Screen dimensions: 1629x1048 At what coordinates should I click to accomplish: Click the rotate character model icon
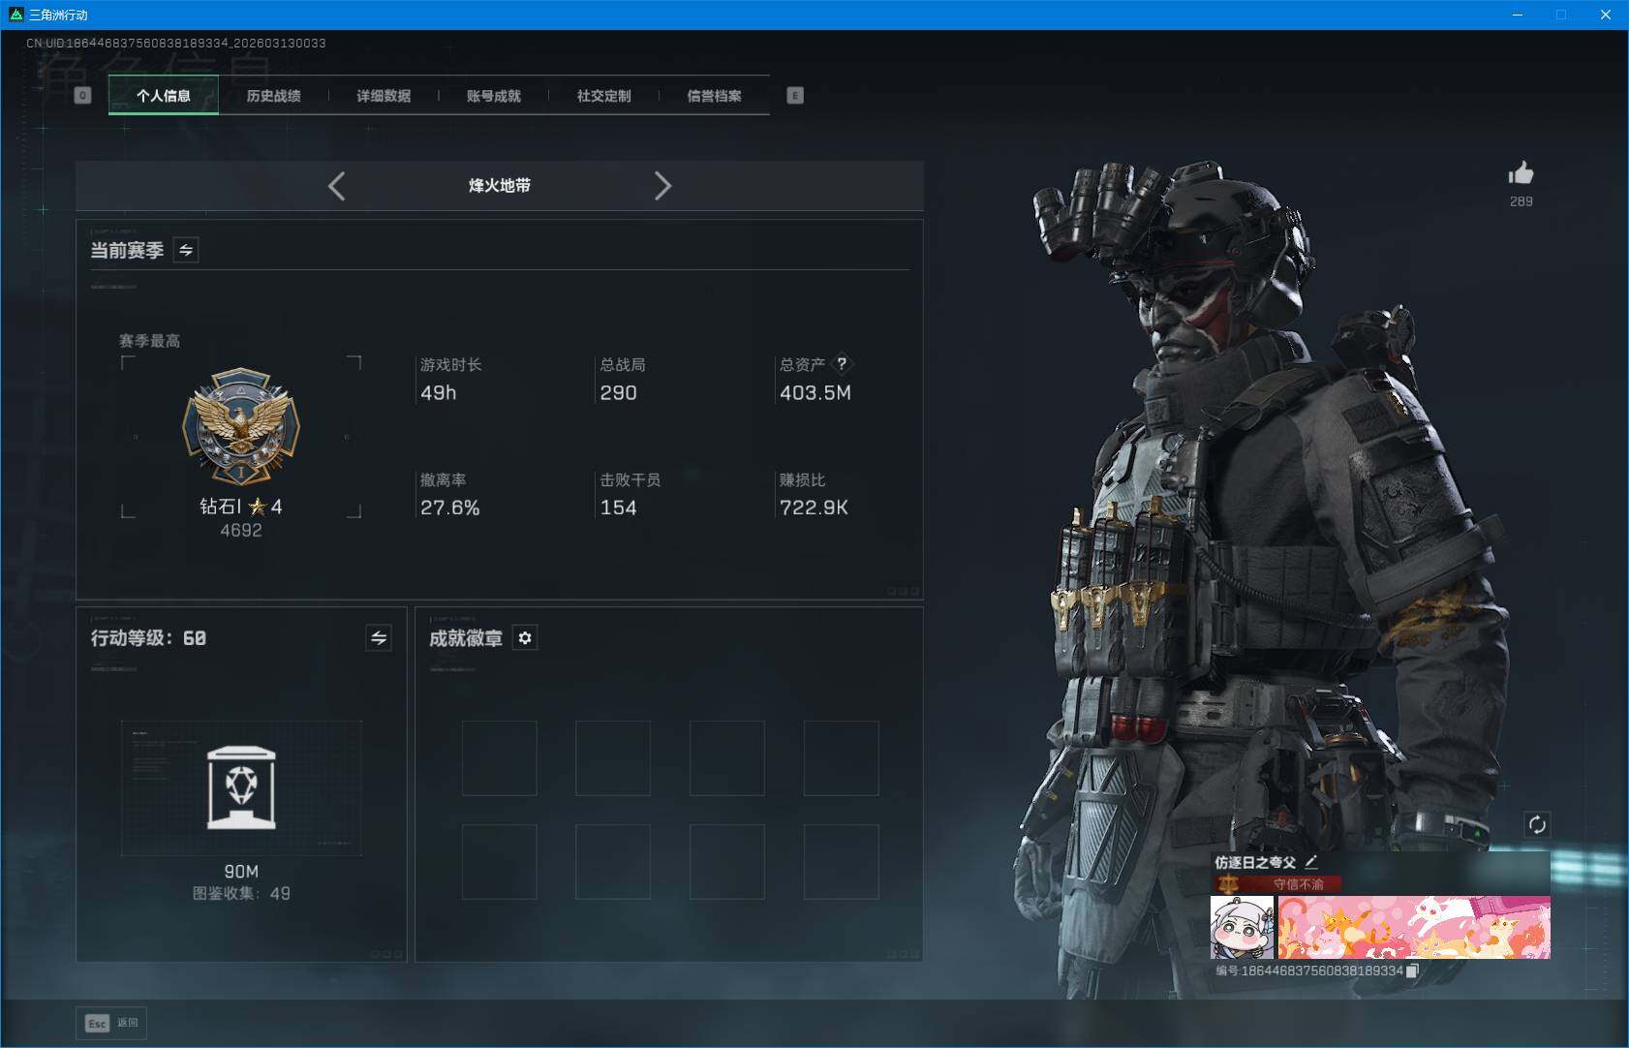click(1537, 824)
